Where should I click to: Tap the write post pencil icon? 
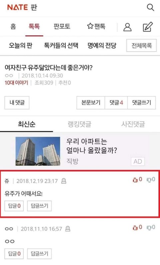click(148, 27)
